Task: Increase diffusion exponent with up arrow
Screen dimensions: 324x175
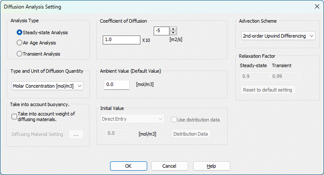Action: [173, 29]
